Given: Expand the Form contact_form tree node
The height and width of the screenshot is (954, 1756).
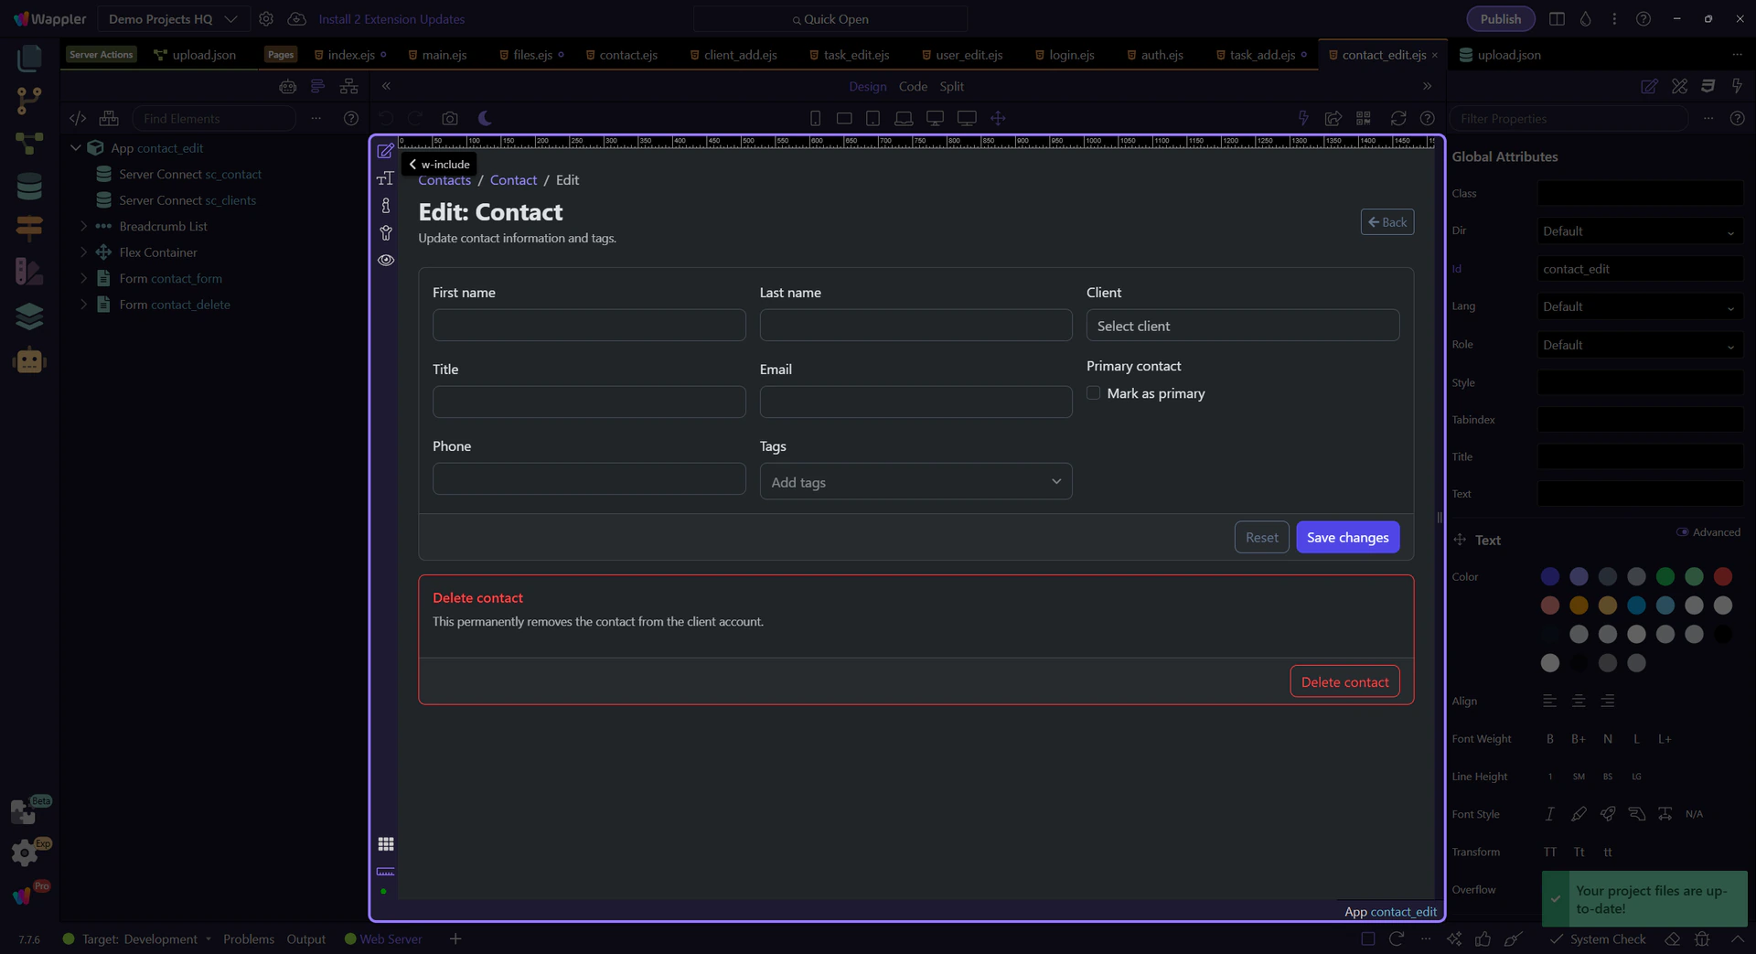Looking at the screenshot, I should (83, 278).
